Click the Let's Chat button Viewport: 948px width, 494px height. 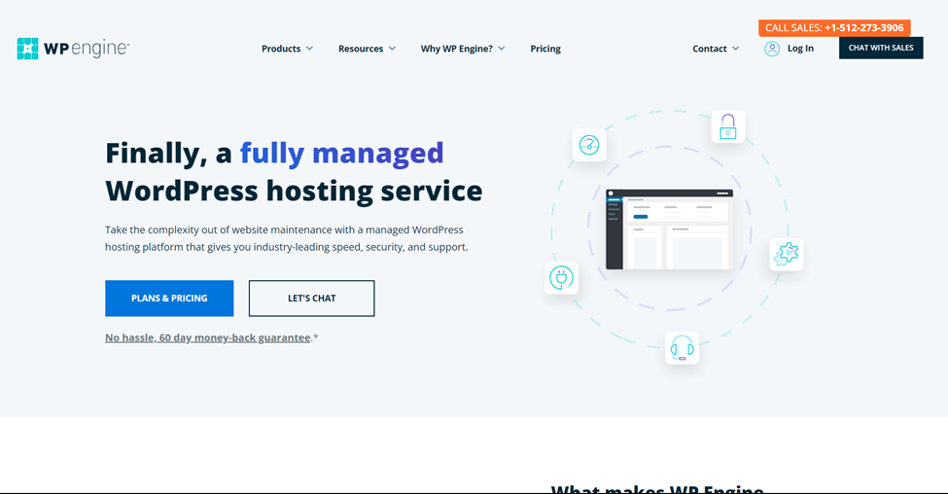point(311,299)
